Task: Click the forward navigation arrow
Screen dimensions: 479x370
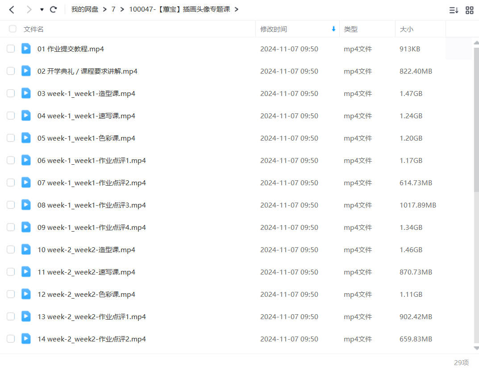Action: [29, 10]
